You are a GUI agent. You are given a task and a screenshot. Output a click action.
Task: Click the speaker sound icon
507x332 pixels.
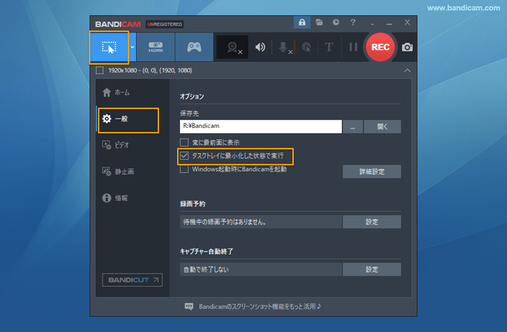click(x=260, y=47)
